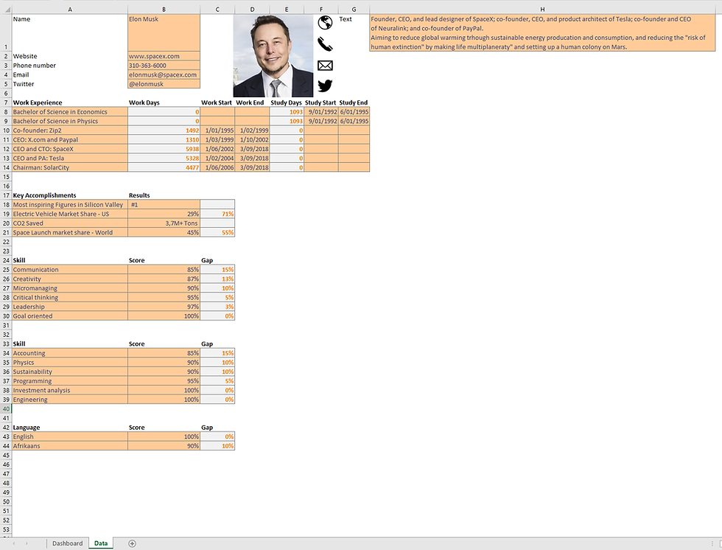Select Bachelor of Science in Physics cell
The image size is (722, 550).
click(x=70, y=121)
